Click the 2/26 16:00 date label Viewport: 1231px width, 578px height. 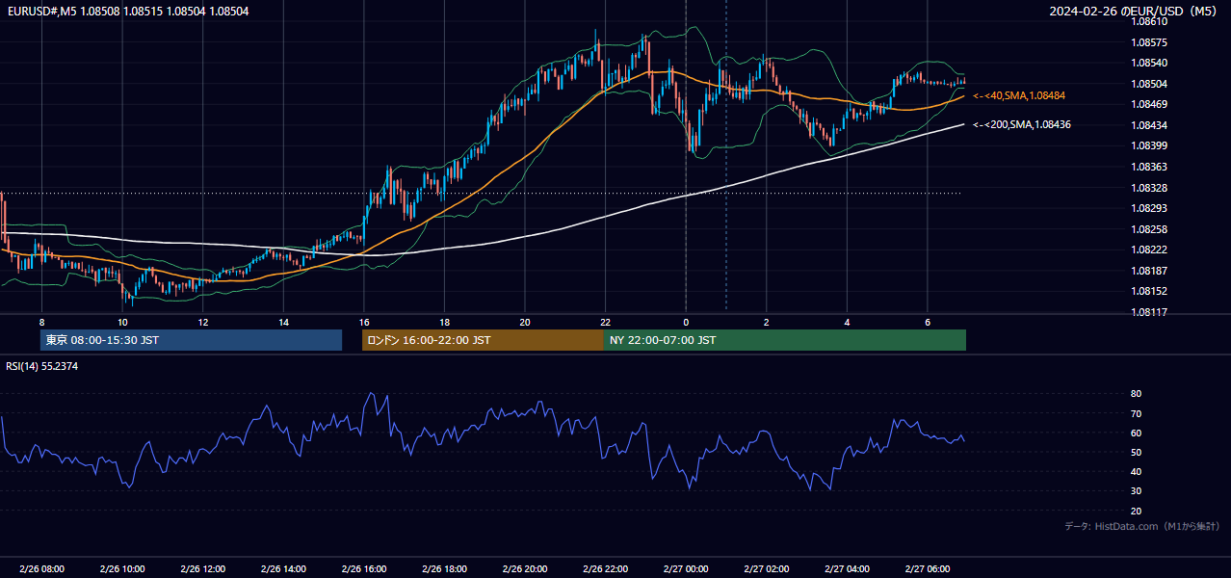pos(363,569)
